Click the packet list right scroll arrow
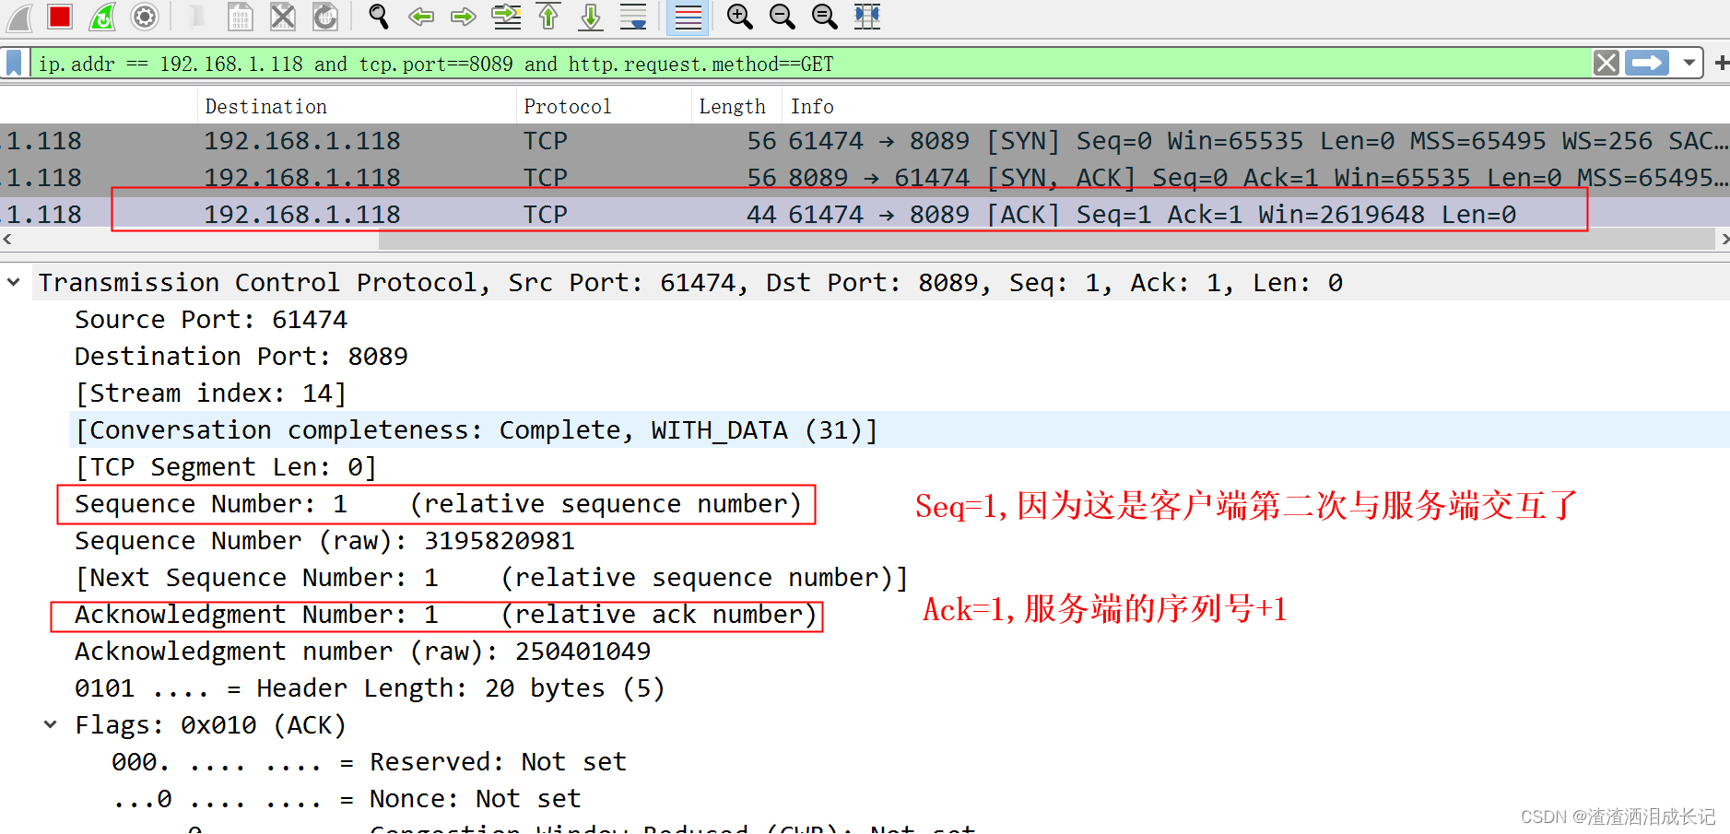Screen dimensions: 1730x834 pyautogui.click(x=1724, y=240)
